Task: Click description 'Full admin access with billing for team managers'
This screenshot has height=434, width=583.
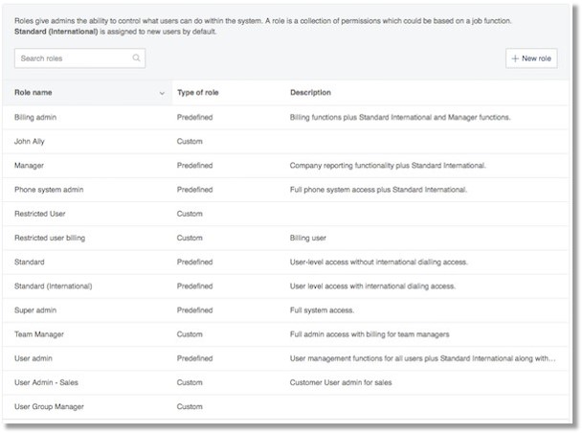Action: (370, 334)
